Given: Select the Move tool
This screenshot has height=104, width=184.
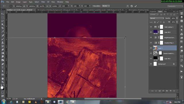Looking at the screenshot, I should (x=3, y=14).
